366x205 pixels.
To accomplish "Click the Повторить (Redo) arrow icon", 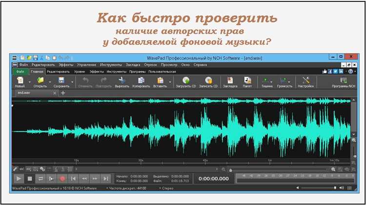I will point(103,80).
